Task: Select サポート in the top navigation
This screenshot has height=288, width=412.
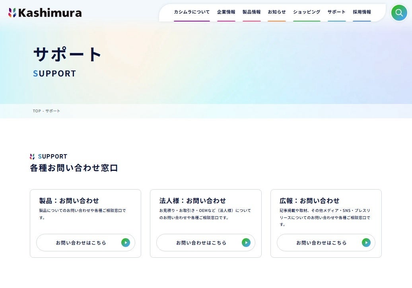Action: (x=336, y=12)
